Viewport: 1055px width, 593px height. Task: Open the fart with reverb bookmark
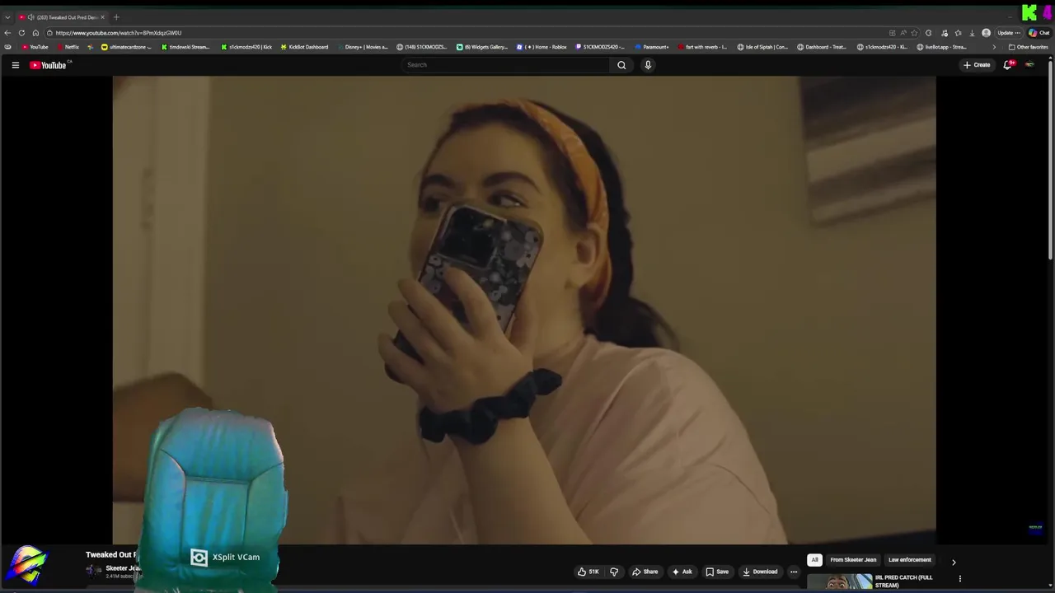[702, 47]
